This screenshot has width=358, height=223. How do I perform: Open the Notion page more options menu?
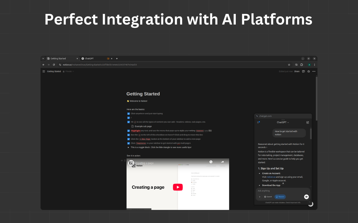point(314,71)
